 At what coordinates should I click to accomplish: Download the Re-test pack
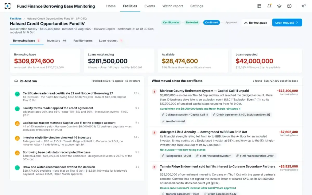click(256, 23)
